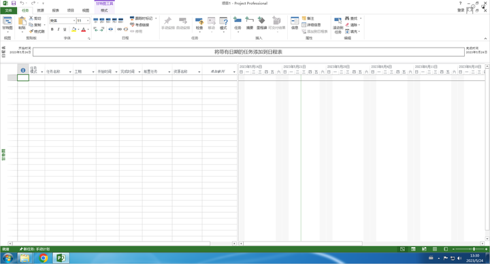Image resolution: width=490 pixels, height=264 pixels.
Task: Switch to Team Planner view in status bar
Action: point(424,249)
